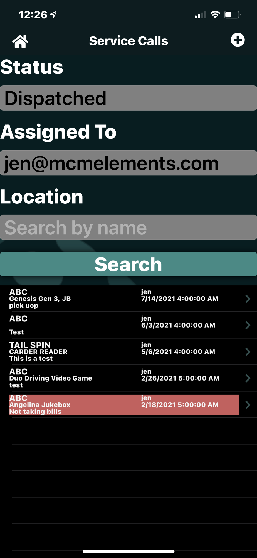Tap '2/26/2021 5:00:00 AM' timestamp

click(x=180, y=378)
